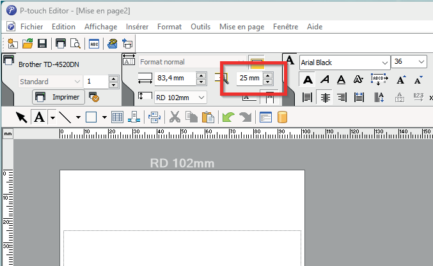
Task: Decrease font size with smaller A icon
Action: [418, 80]
